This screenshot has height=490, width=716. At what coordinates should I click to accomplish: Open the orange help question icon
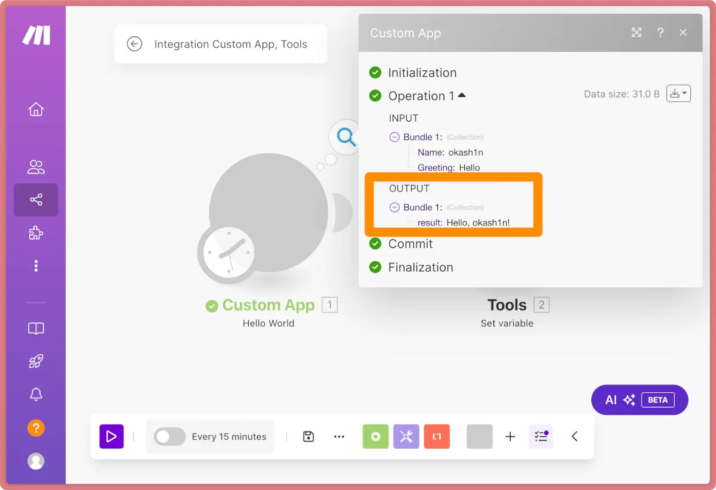[36, 428]
